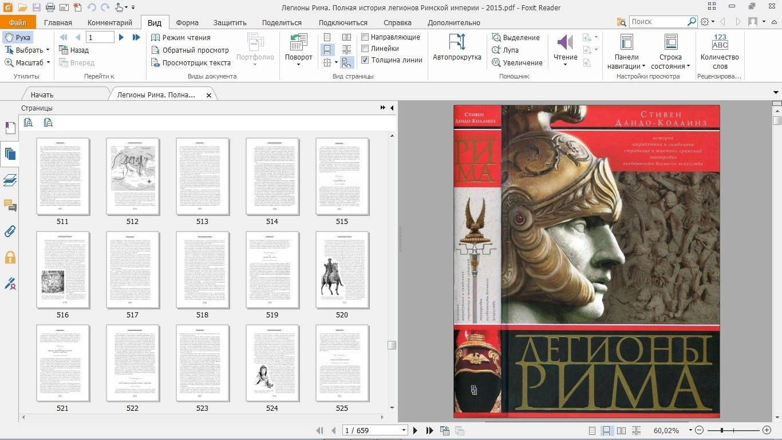Click the open file folder icon
The height and width of the screenshot is (440, 782).
[x=22, y=7]
